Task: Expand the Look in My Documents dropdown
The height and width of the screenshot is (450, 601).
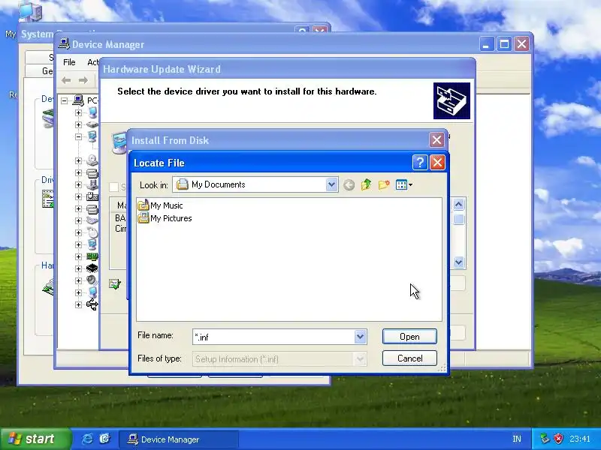Action: pos(331,184)
